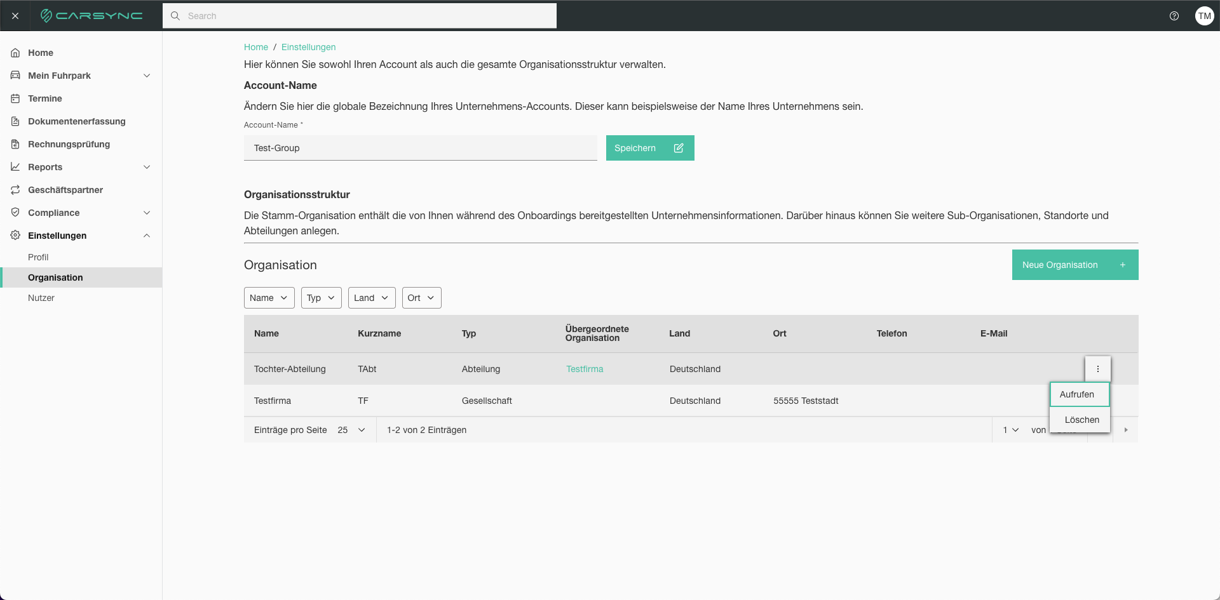
Task: Select Aufrufen from the context menu
Action: [1080, 394]
